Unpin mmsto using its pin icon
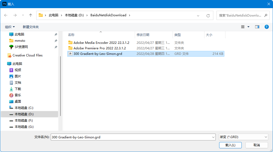This screenshot has width=273, height=152. pyautogui.click(x=56, y=41)
